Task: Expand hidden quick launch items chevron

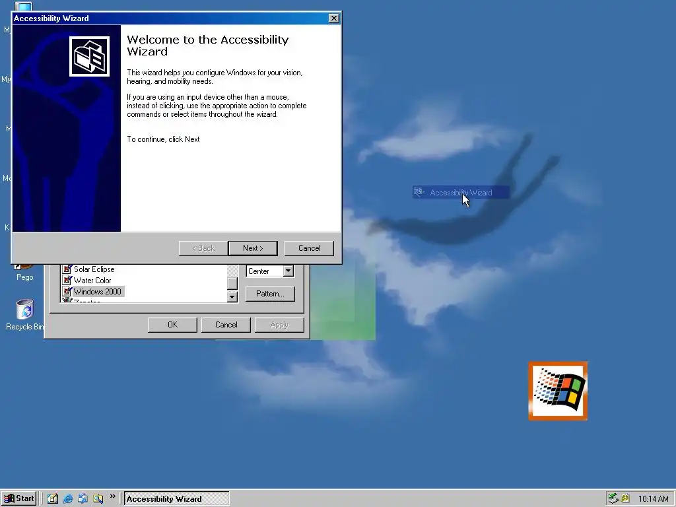Action: 112,496
